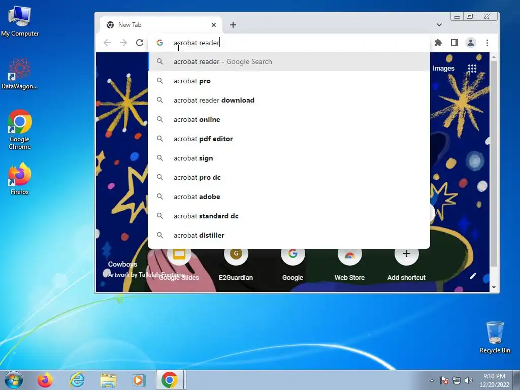Pick the 'acrobat distiller' suggestion
This screenshot has height=390, width=520.
(x=289, y=235)
